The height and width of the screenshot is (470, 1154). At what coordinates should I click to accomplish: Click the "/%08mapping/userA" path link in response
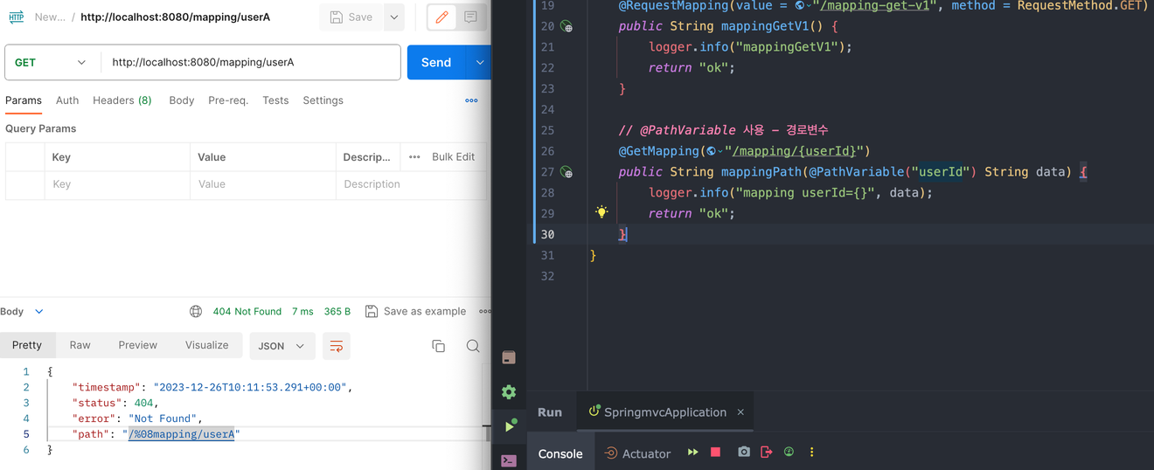tap(182, 434)
